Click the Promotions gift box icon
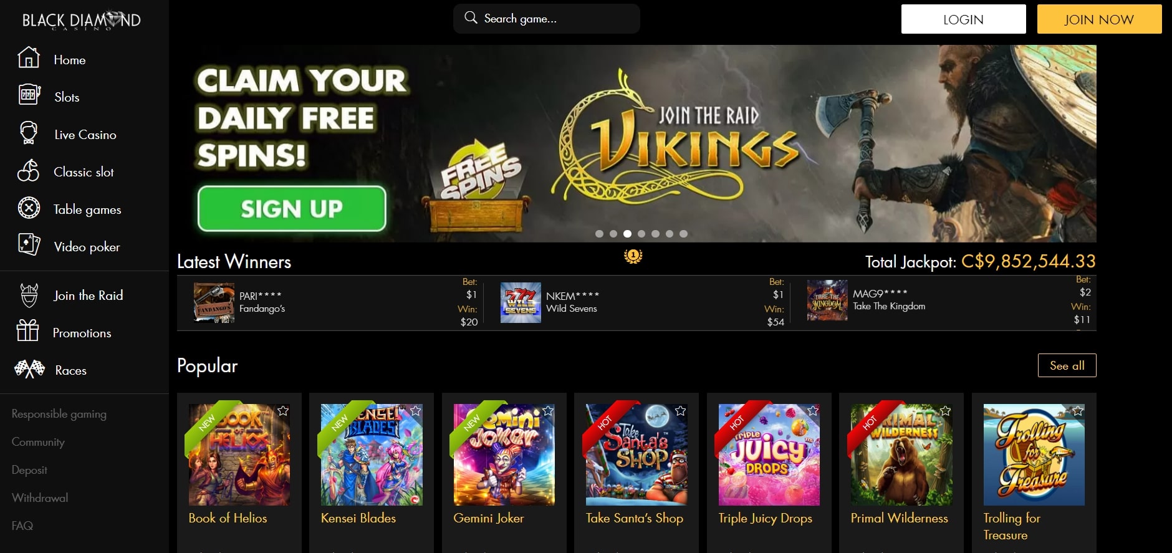The width and height of the screenshot is (1172, 553). click(27, 330)
